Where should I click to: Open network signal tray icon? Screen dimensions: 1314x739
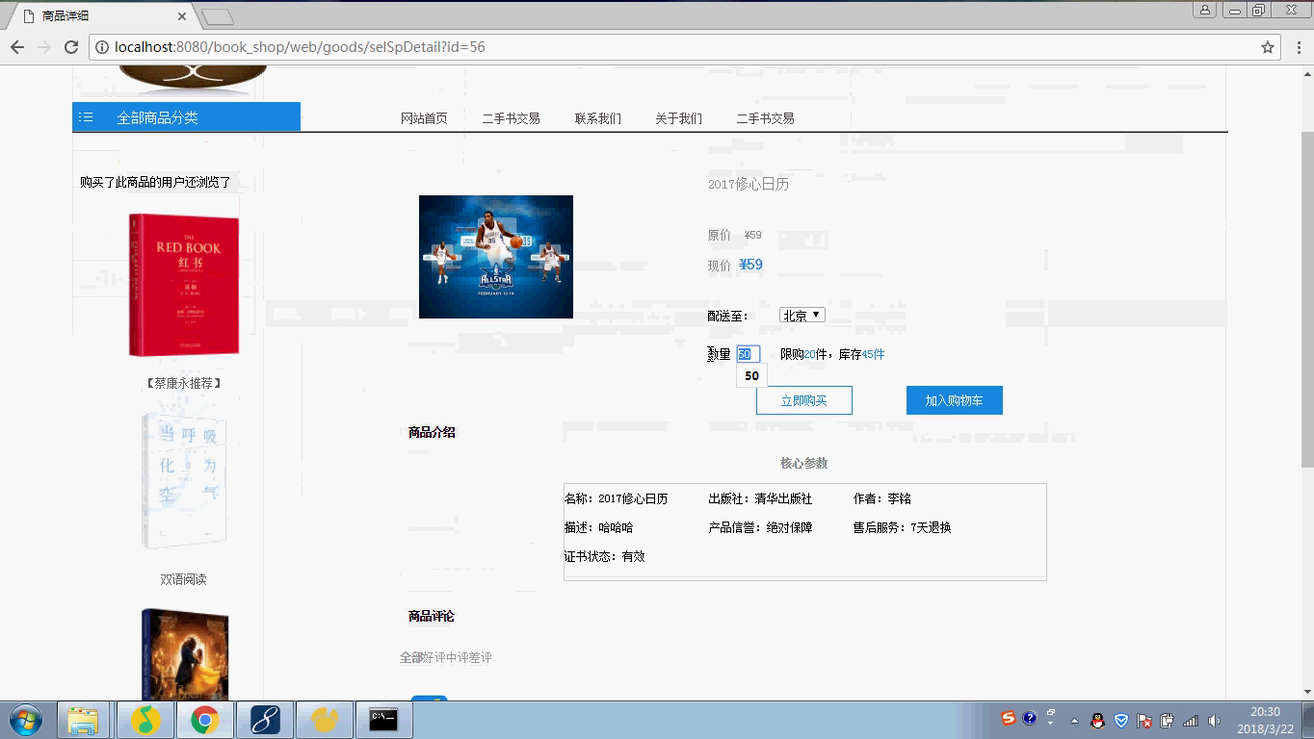tap(1191, 721)
